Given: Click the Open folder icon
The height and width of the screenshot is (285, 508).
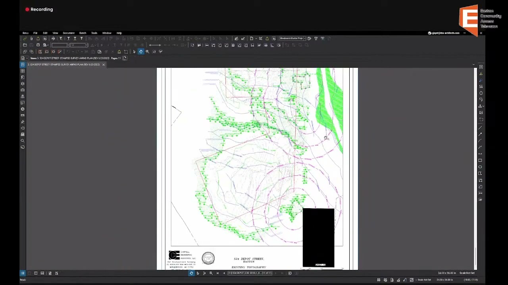Looking at the screenshot, I should (25, 45).
